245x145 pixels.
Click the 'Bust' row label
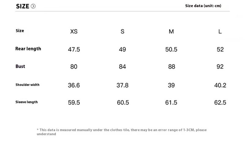point(20,67)
